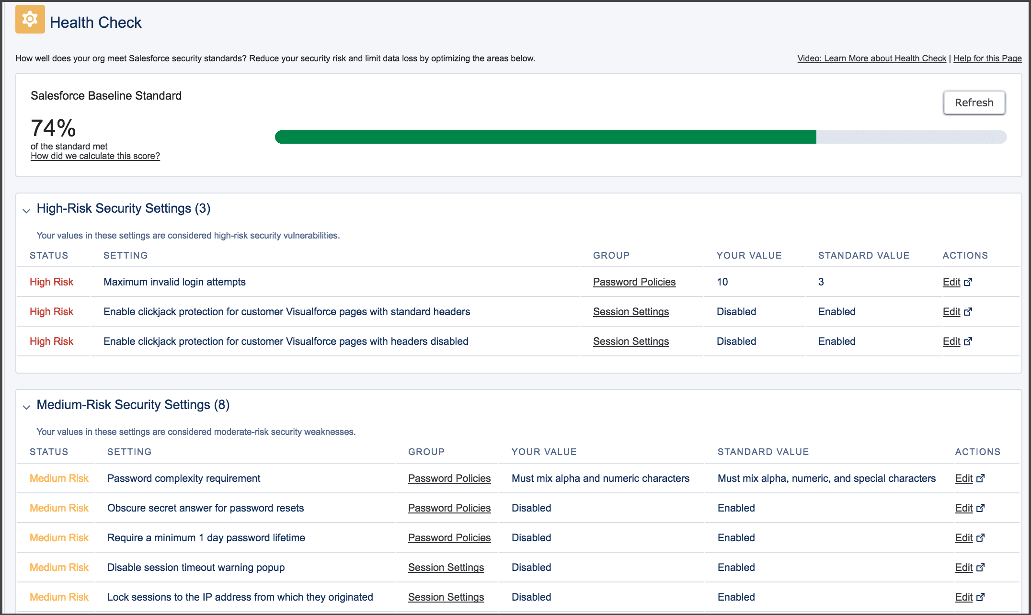Open How did we calculate this score link
Screen dimensions: 1031x615
click(95, 156)
